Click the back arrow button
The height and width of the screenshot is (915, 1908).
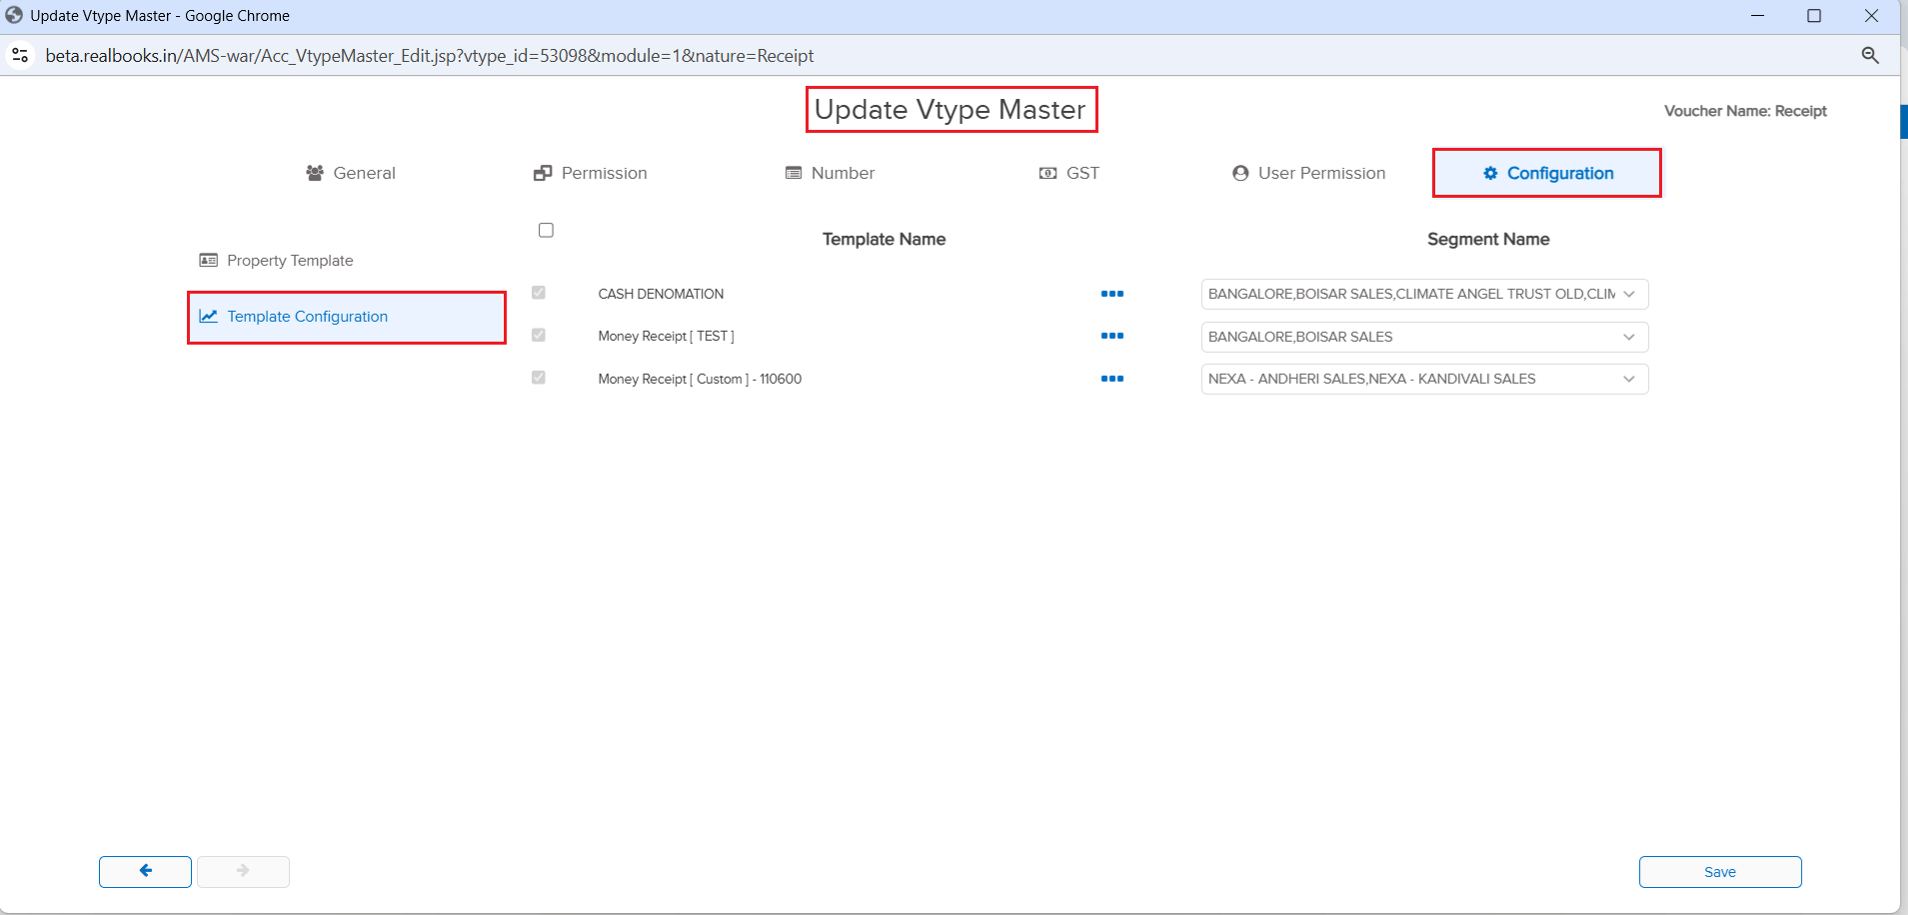coord(145,871)
